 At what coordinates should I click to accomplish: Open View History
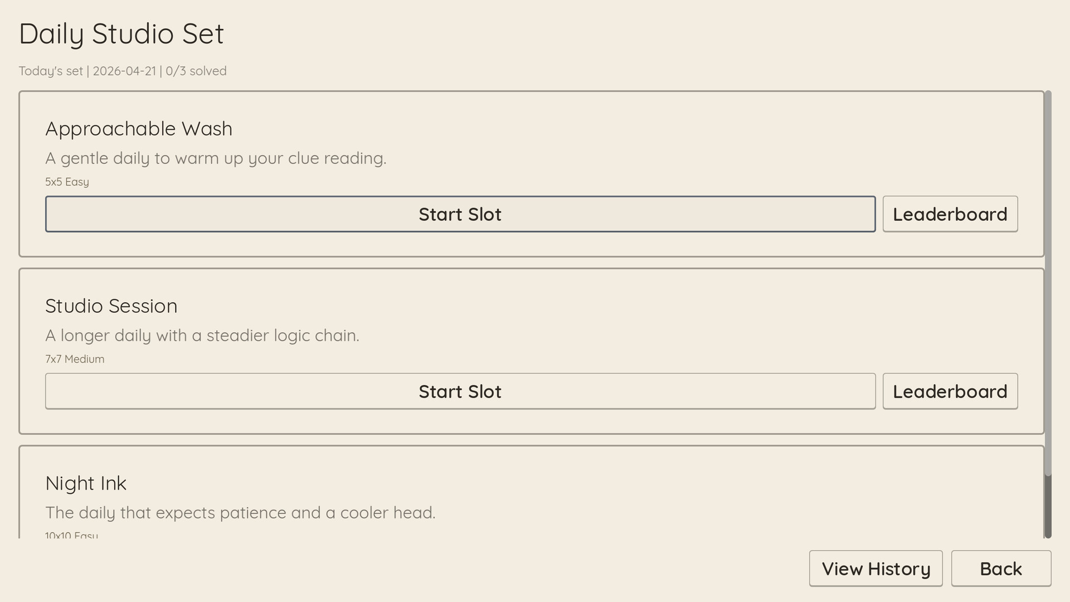[876, 569]
